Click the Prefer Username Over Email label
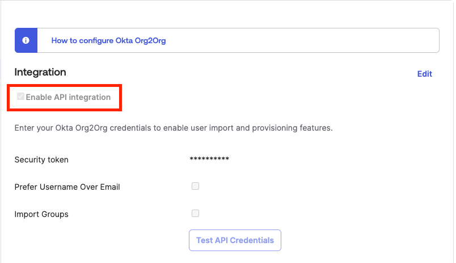456x263 pixels. pos(67,187)
